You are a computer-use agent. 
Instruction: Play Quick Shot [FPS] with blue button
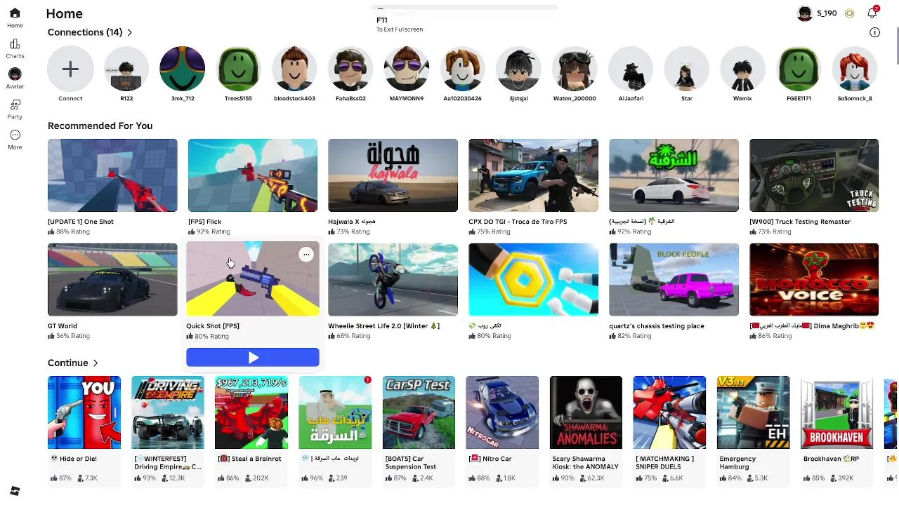[x=253, y=358]
